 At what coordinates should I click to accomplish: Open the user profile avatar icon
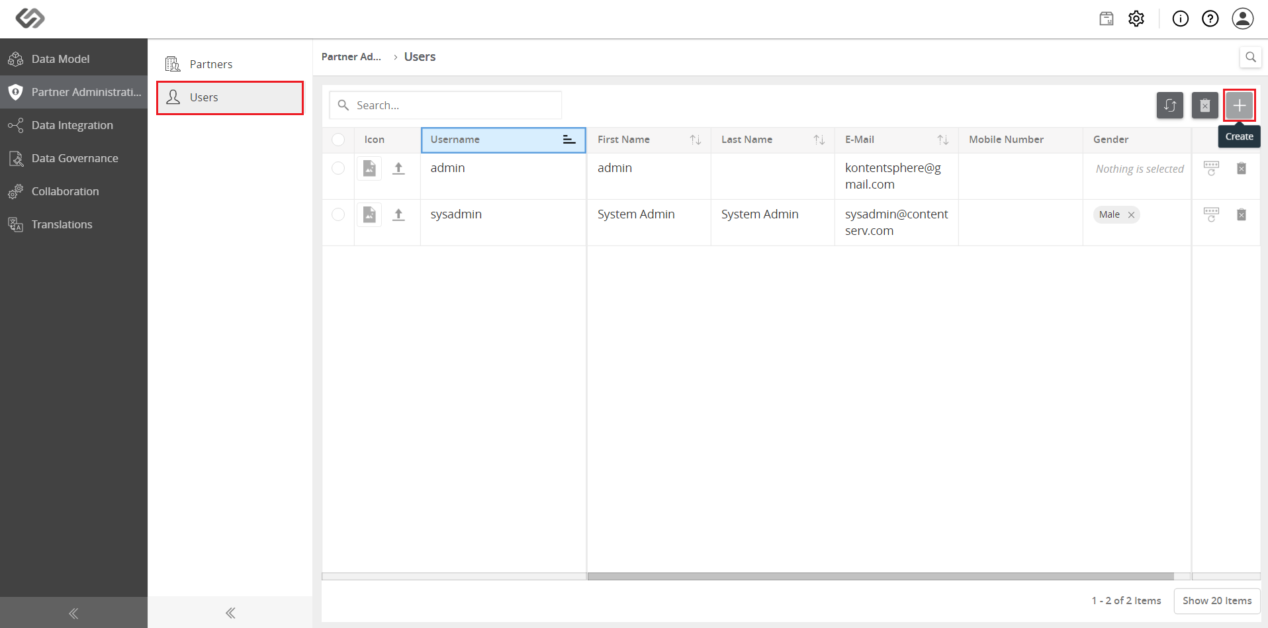click(x=1243, y=19)
